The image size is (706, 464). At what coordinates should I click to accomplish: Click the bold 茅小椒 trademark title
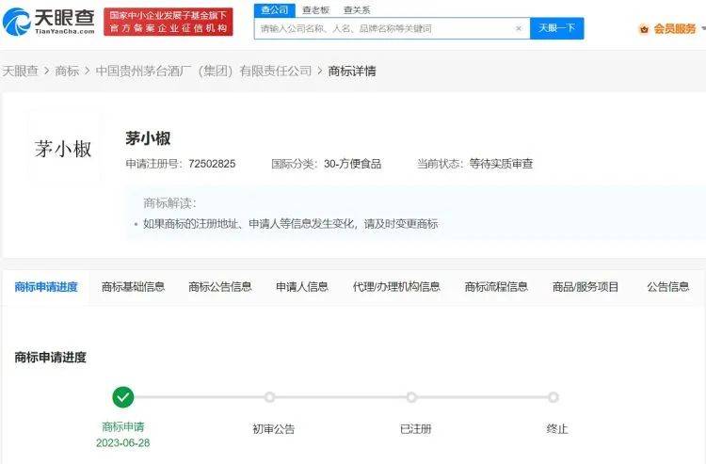(x=148, y=138)
